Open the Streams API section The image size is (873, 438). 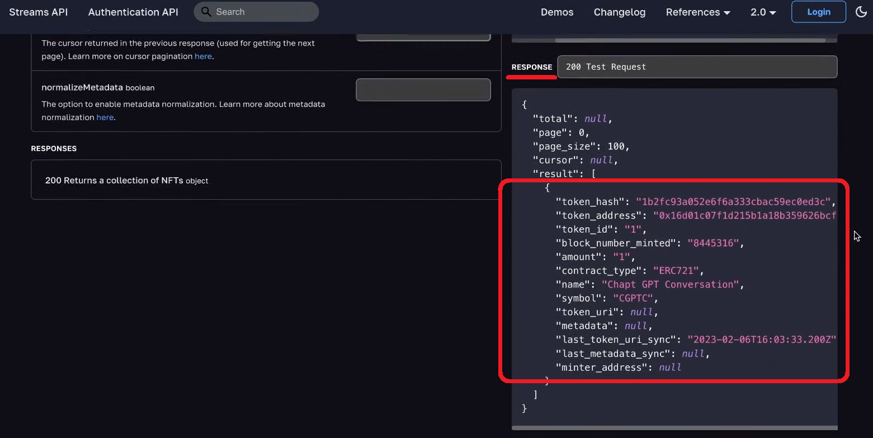(38, 12)
